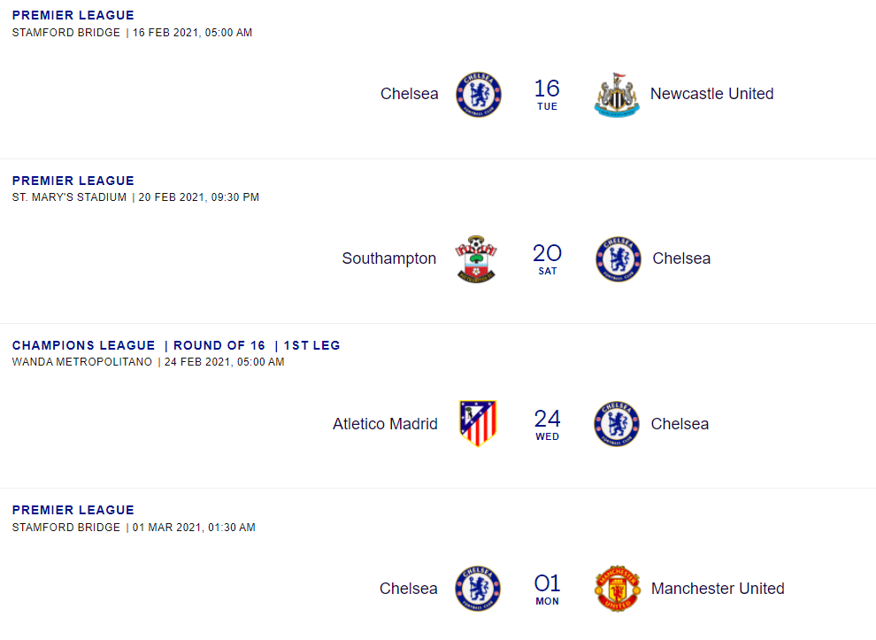Screen dimensions: 876x640
Task: Click Chelsea crest in Newcastle United fixture
Action: [478, 95]
